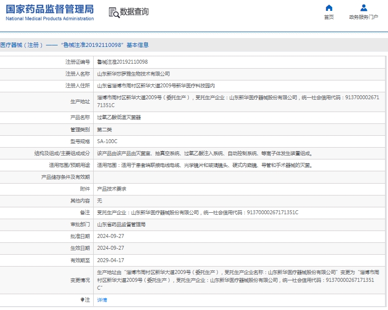Click the 变更情况 change description text
Image resolution: width=388 pixels, height=310 pixels.
pos(238,280)
